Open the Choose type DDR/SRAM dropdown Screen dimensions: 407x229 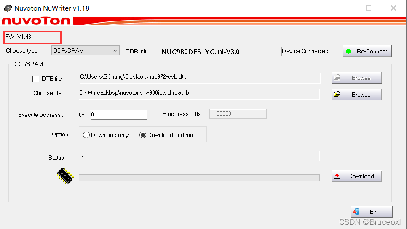pyautogui.click(x=86, y=50)
